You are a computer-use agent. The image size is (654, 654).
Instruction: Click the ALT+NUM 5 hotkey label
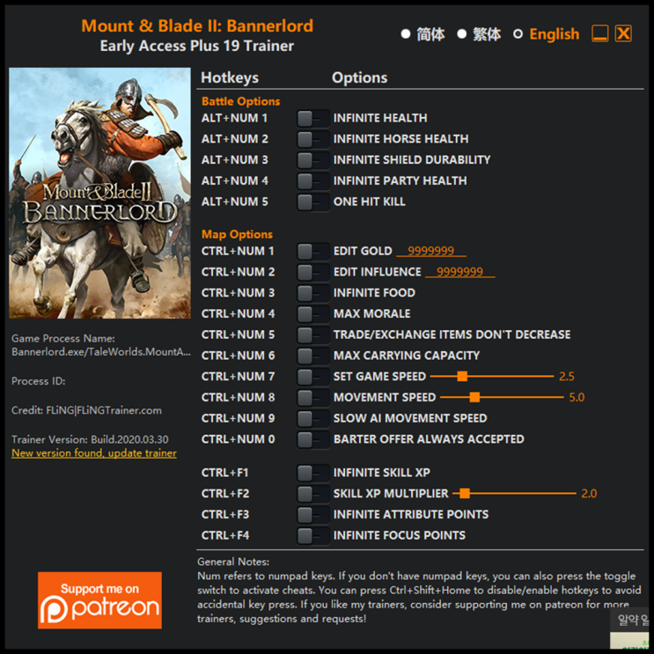click(234, 202)
